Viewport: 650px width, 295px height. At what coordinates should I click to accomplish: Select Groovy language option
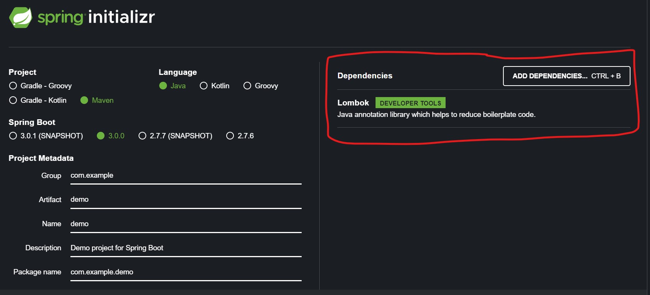point(261,86)
